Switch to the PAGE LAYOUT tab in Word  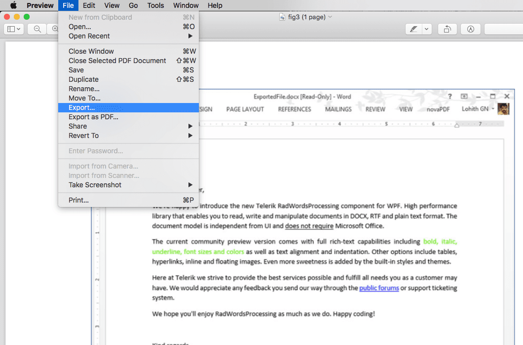[x=245, y=109]
